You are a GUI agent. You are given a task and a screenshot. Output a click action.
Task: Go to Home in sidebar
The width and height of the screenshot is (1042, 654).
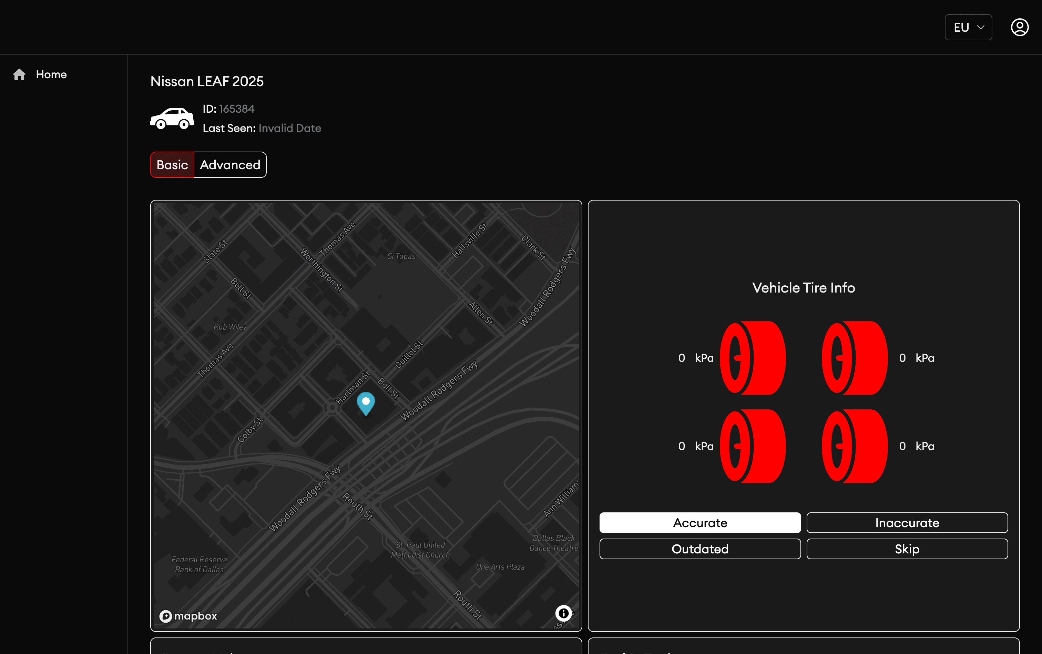(51, 74)
